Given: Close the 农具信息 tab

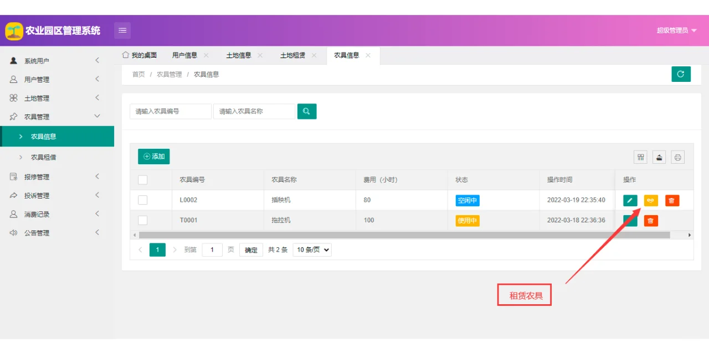Looking at the screenshot, I should click(368, 55).
